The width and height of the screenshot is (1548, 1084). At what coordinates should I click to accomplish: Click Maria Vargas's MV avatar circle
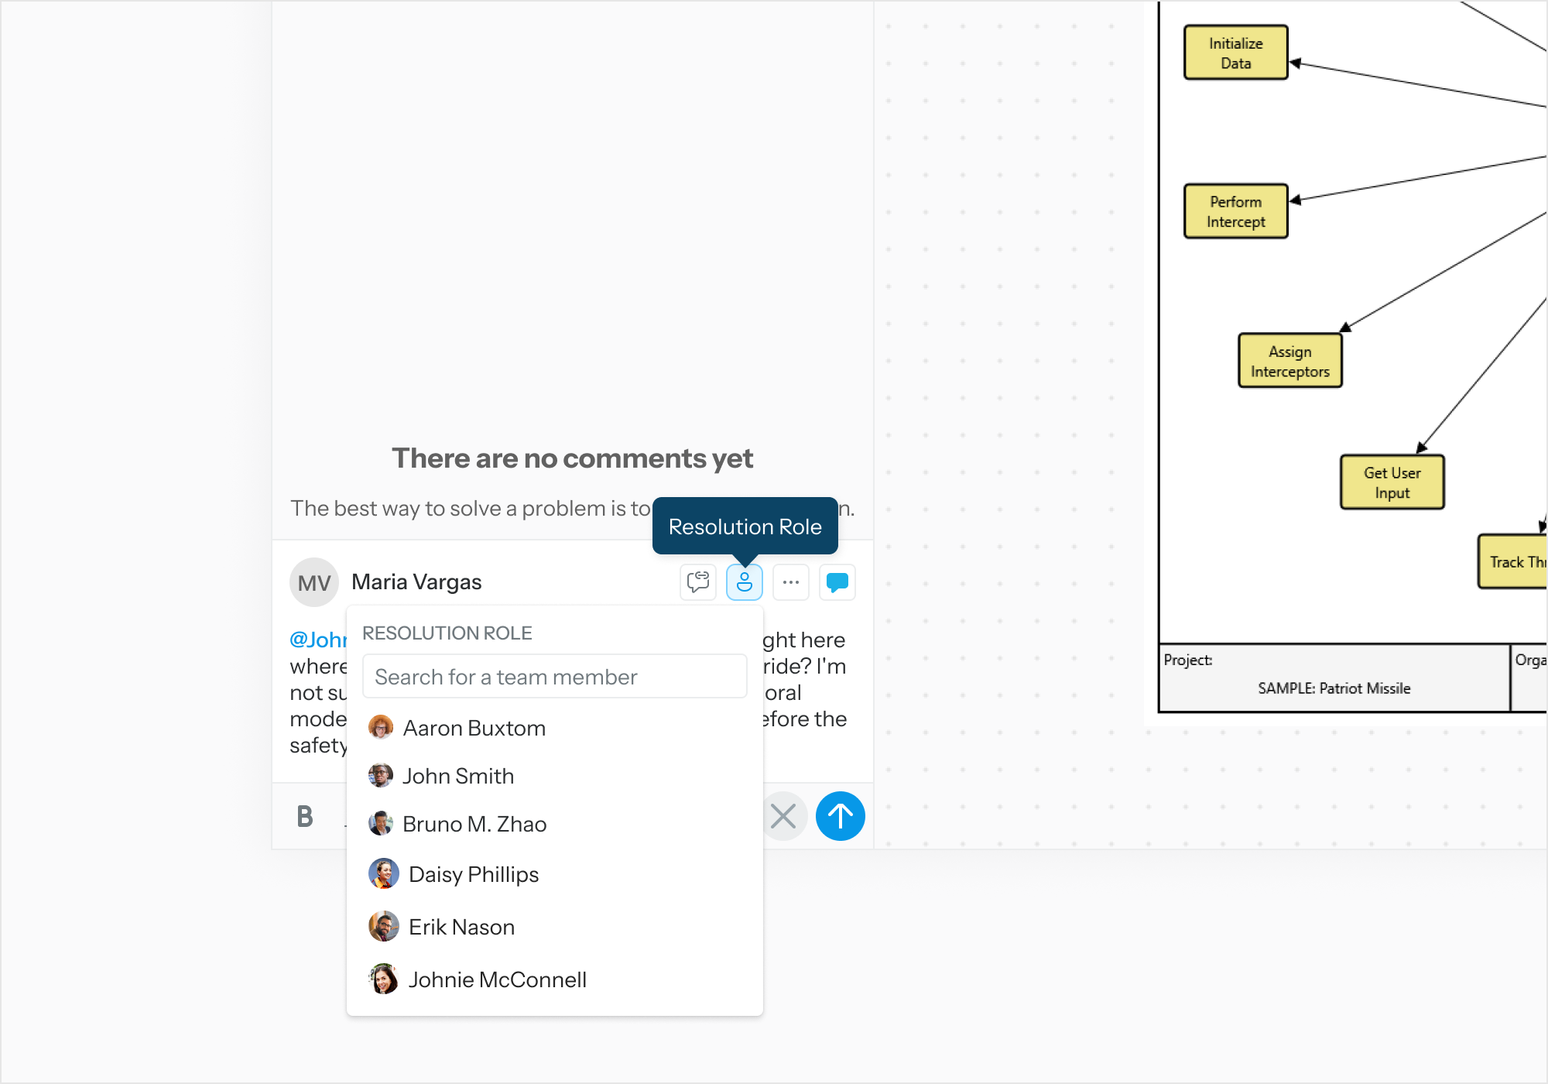tap(313, 581)
